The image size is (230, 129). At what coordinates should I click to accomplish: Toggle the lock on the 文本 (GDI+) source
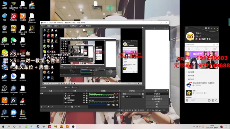[87, 96]
